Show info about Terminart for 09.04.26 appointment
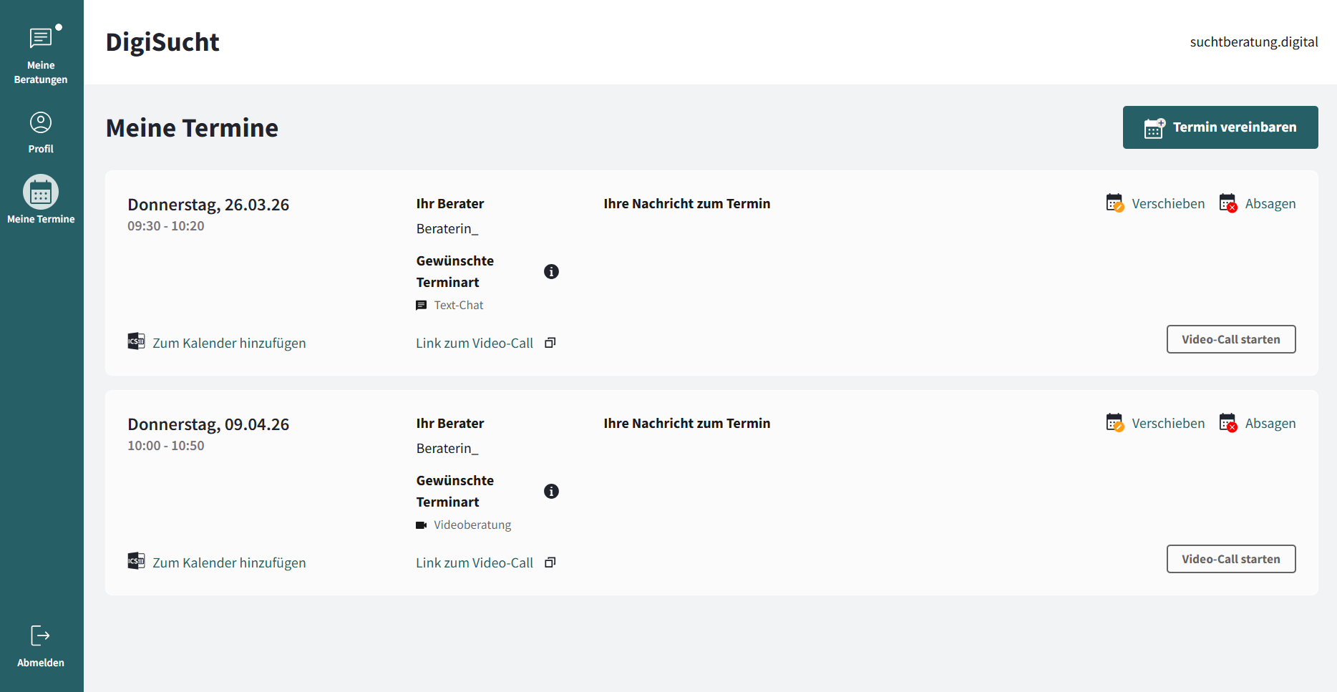Image resolution: width=1337 pixels, height=692 pixels. pyautogui.click(x=551, y=492)
